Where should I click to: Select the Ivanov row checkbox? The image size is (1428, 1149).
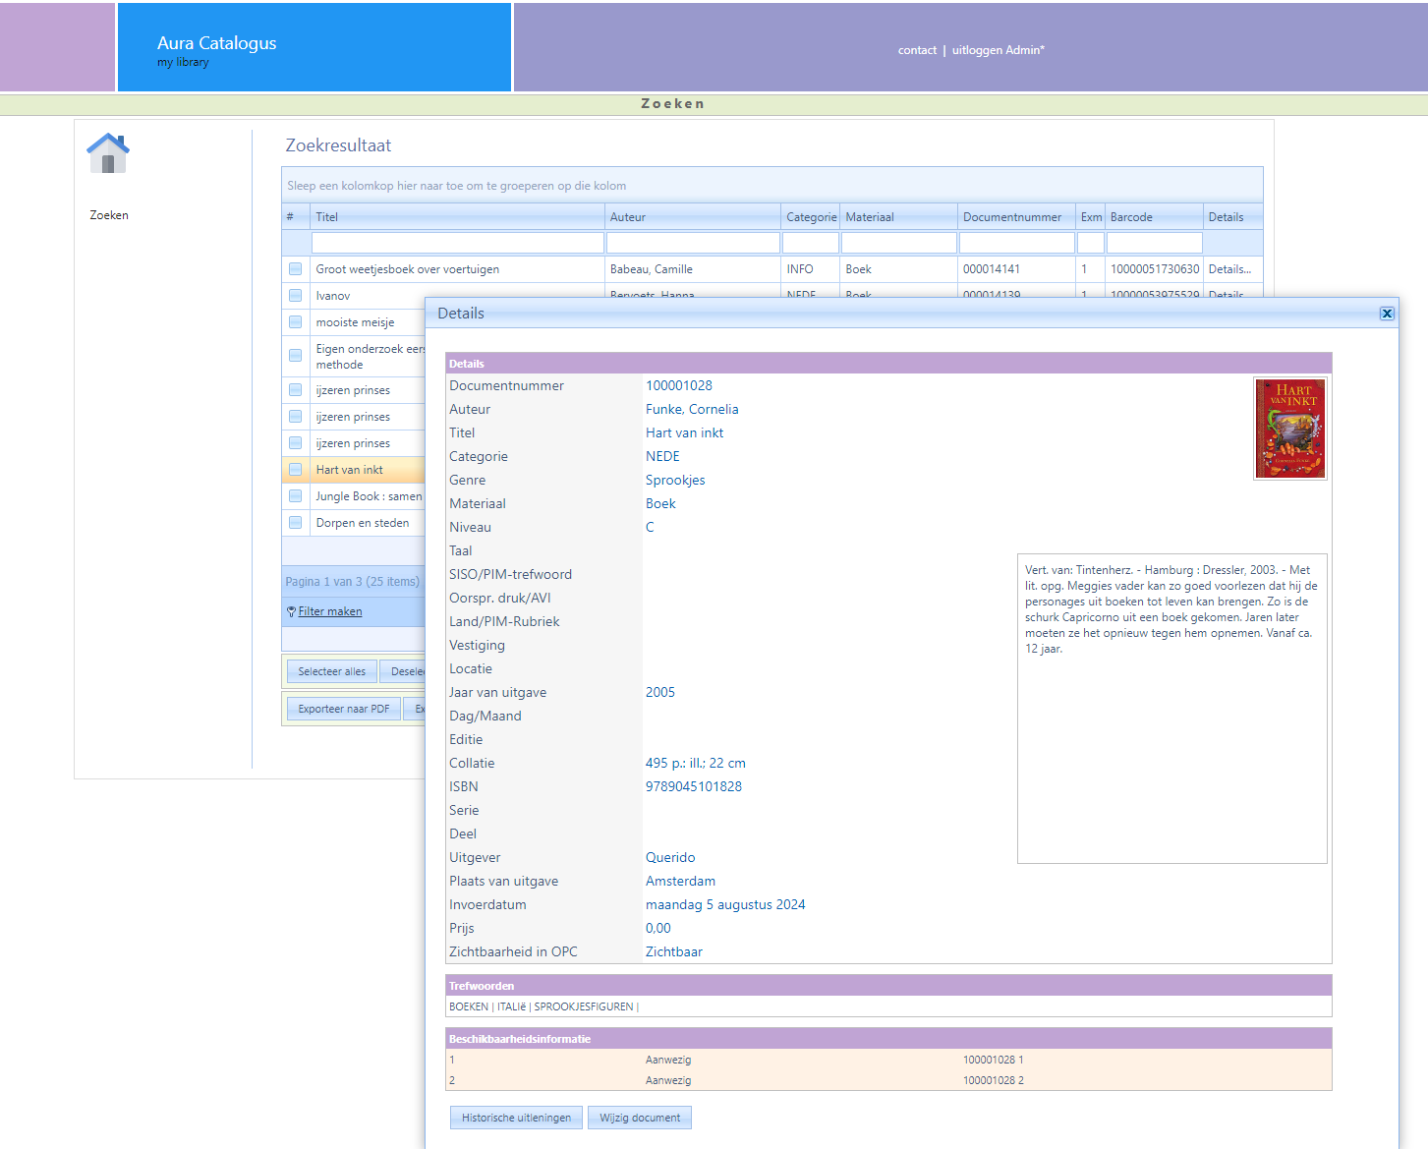click(296, 296)
